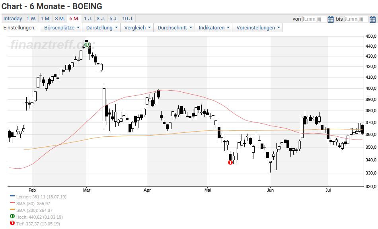Click the 'Tief: 337,37 (13.05.19)' legend text
Image resolution: width=378 pixels, height=229 pixels.
[x=38, y=224]
